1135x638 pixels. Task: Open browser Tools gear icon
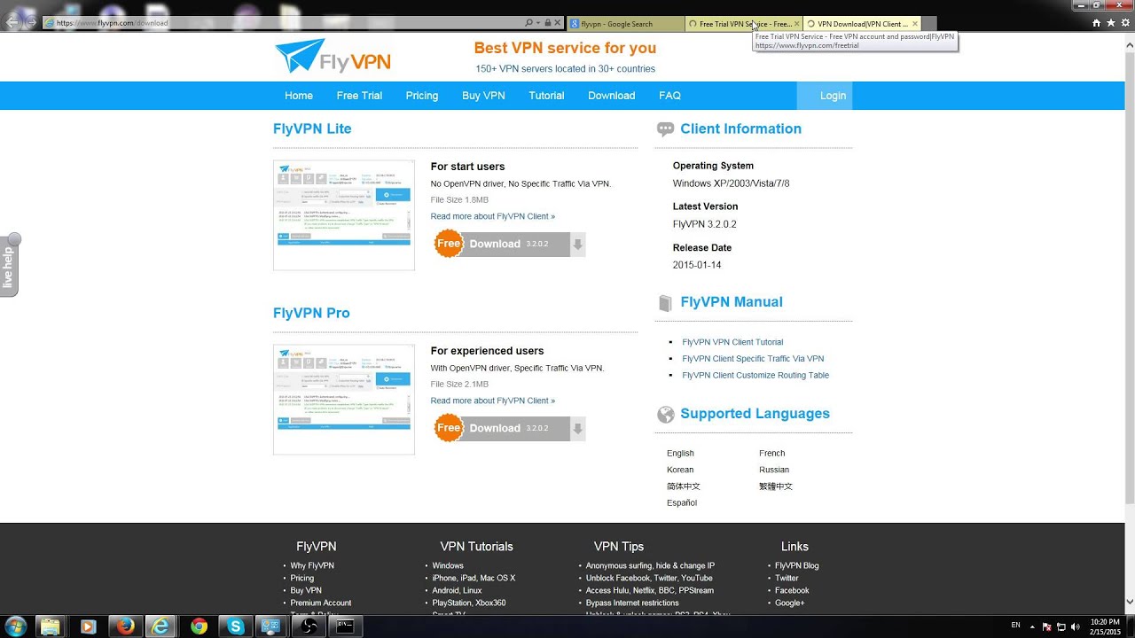tap(1124, 23)
